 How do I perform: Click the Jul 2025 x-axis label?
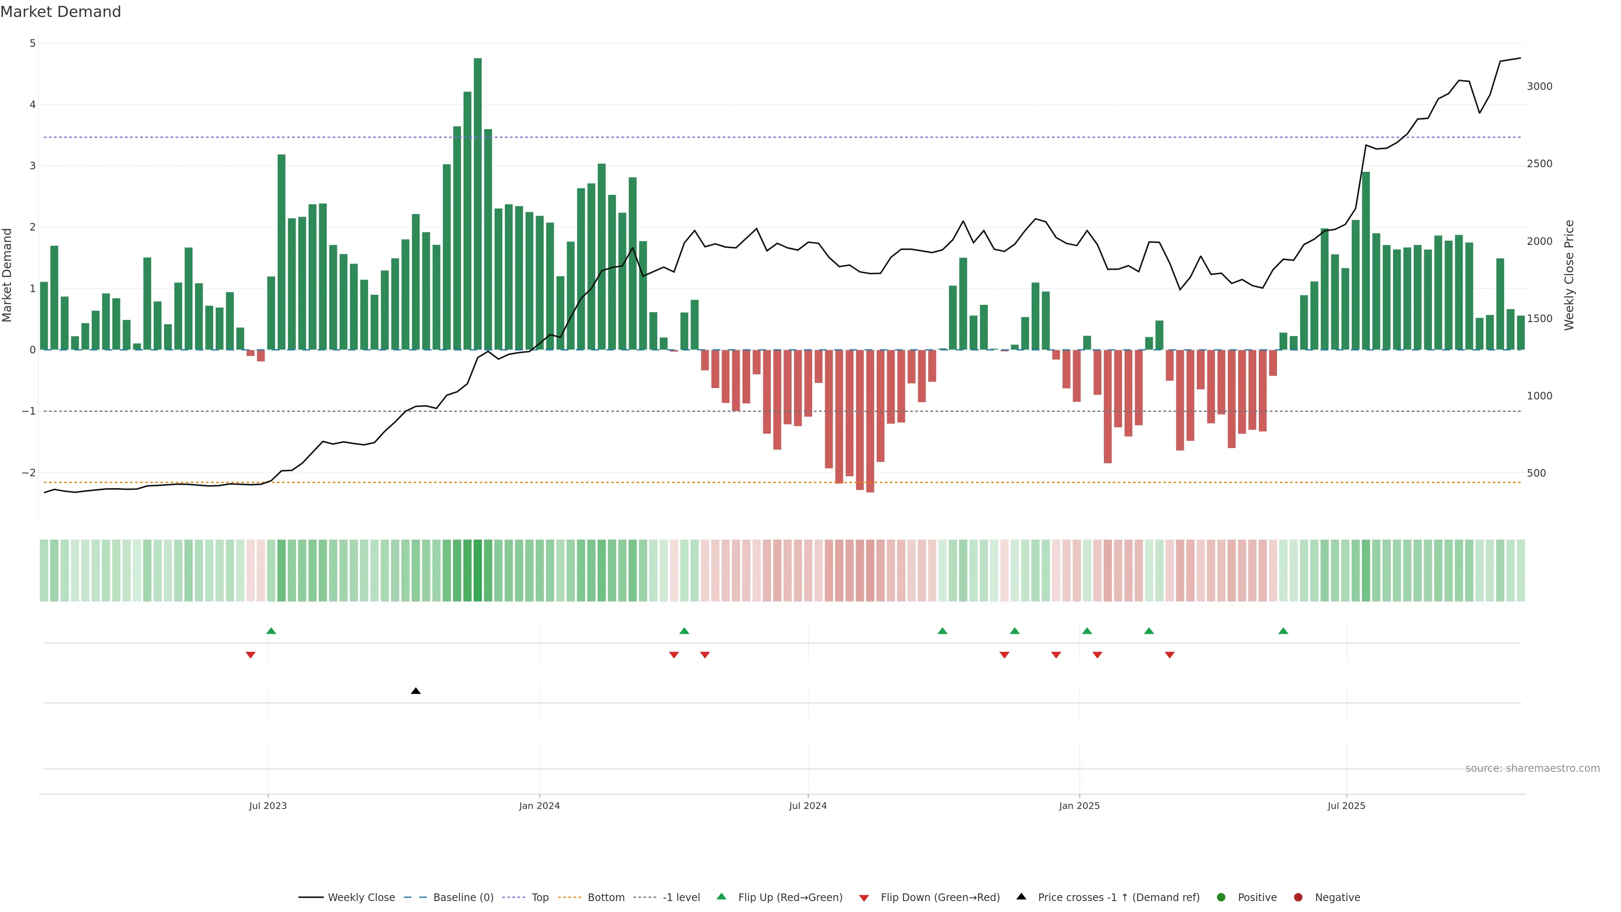[1346, 806]
